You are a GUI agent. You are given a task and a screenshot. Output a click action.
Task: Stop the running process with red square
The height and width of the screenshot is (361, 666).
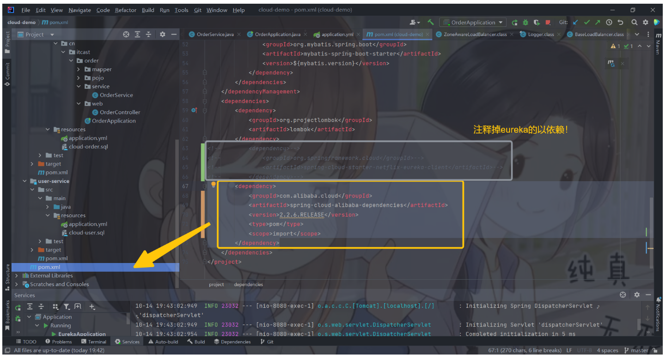pyautogui.click(x=548, y=22)
